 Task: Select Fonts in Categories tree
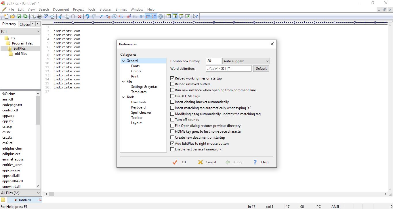click(135, 66)
